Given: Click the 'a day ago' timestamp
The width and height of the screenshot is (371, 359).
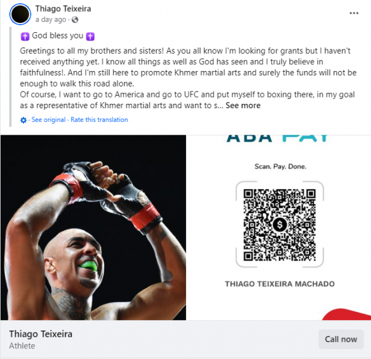Looking at the screenshot, I should (51, 20).
